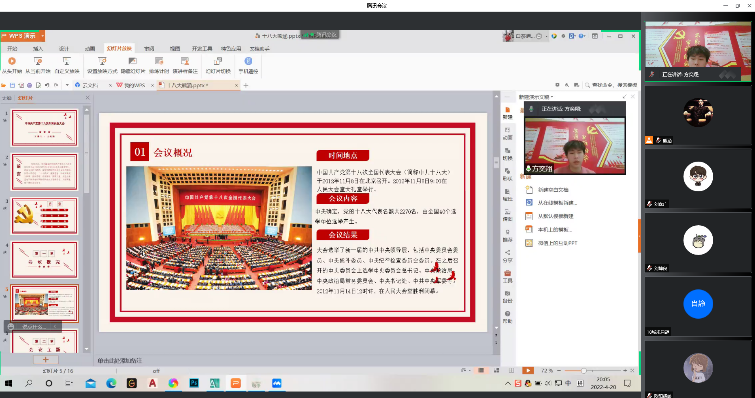This screenshot has height=398, width=755.
Task: Switch to the 插入 ribbon tab
Action: tap(38, 49)
